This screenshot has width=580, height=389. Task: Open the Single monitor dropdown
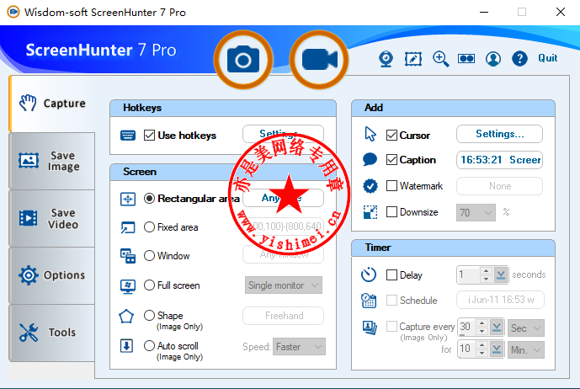coord(284,285)
